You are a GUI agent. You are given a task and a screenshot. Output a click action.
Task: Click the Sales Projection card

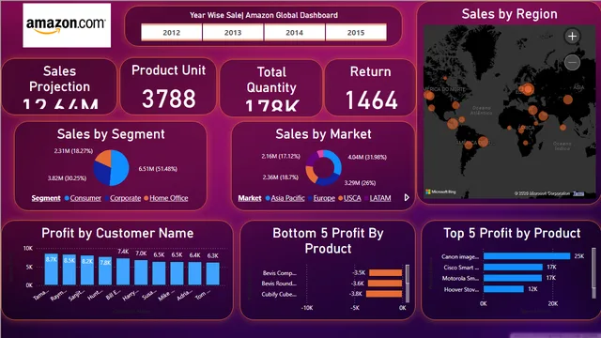coord(59,86)
